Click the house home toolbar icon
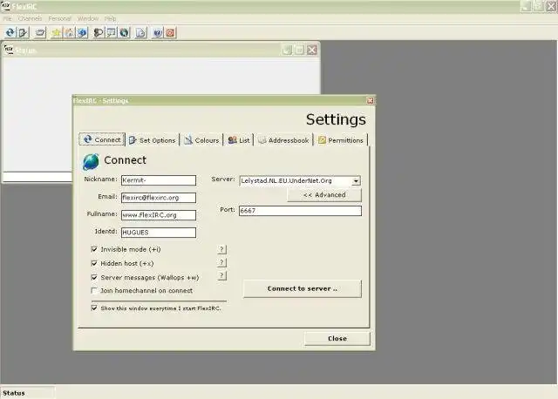 (70, 33)
